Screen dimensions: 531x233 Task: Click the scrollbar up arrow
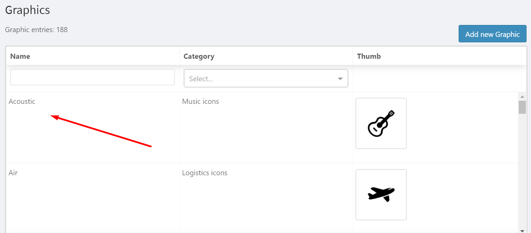coord(522,97)
